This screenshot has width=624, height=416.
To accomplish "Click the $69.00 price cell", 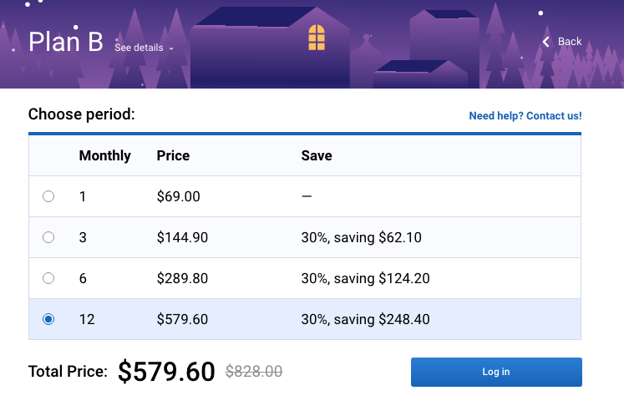I will click(178, 196).
